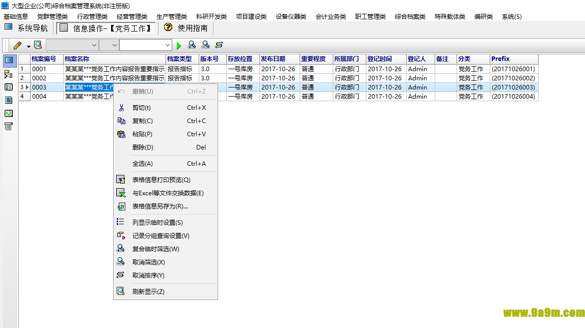Choose 刷新显示(Z) from context menu
Screen dimensions: 585x328
tap(166, 291)
